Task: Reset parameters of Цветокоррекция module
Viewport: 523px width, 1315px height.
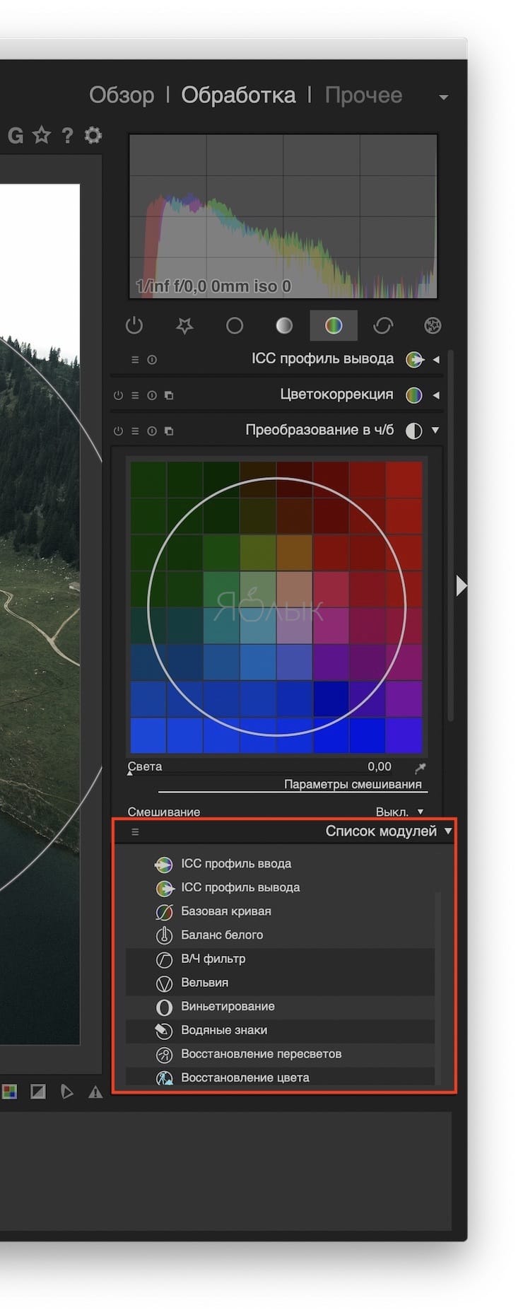Action: tap(152, 395)
